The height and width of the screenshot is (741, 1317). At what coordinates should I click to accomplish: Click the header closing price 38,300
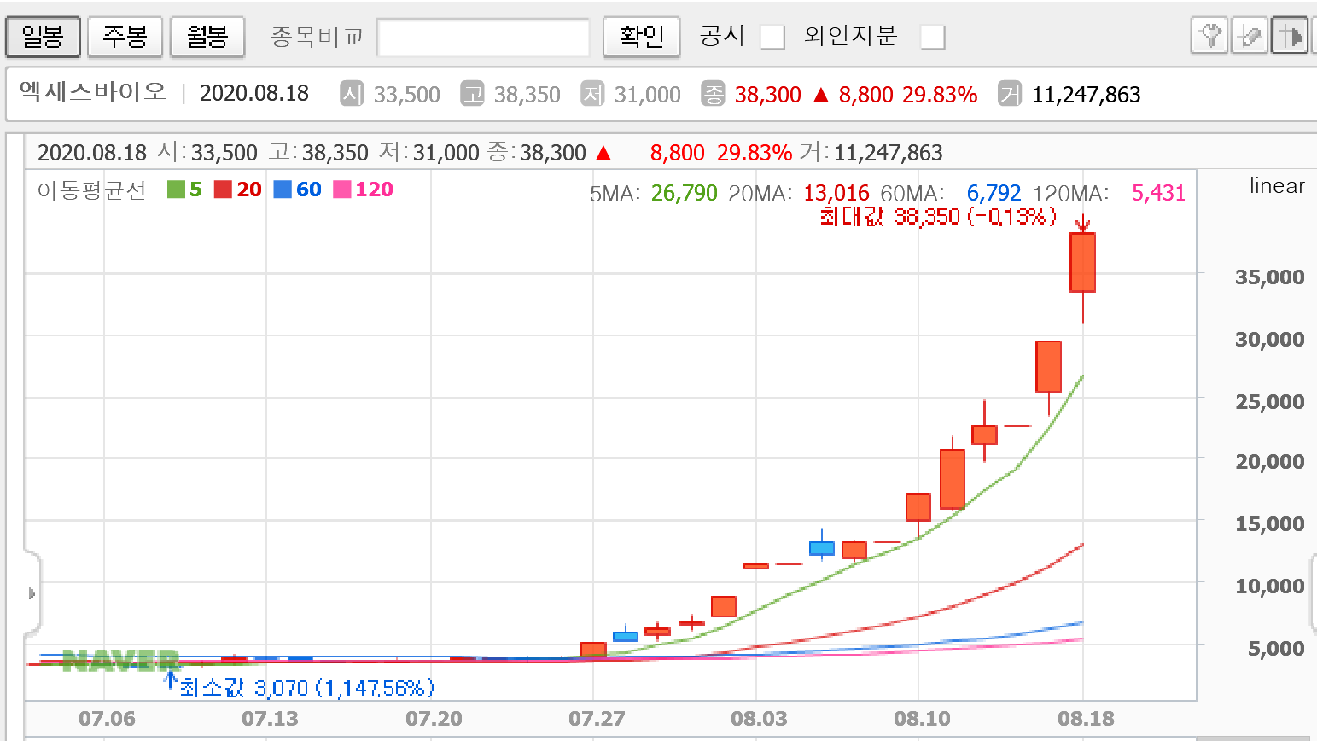click(x=768, y=95)
